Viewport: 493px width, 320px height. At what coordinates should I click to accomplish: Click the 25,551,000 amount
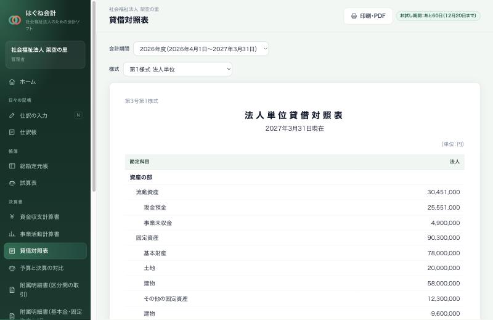(x=443, y=208)
